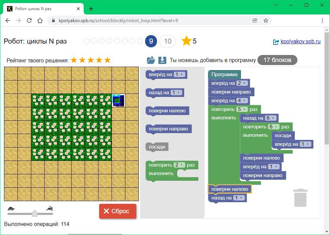Image resolution: width=330 pixels, height=235 pixels.
Task: Click the rabbit fast speed icon
Action: tap(50, 209)
